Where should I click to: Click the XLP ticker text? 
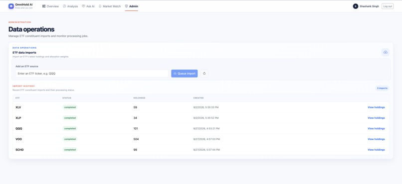(x=18, y=118)
